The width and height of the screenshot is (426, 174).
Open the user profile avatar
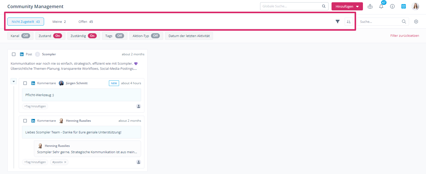415,6
